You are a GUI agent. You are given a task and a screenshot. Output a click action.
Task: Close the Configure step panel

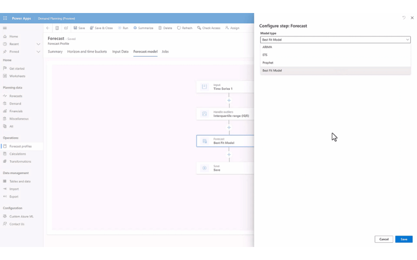(x=412, y=18)
